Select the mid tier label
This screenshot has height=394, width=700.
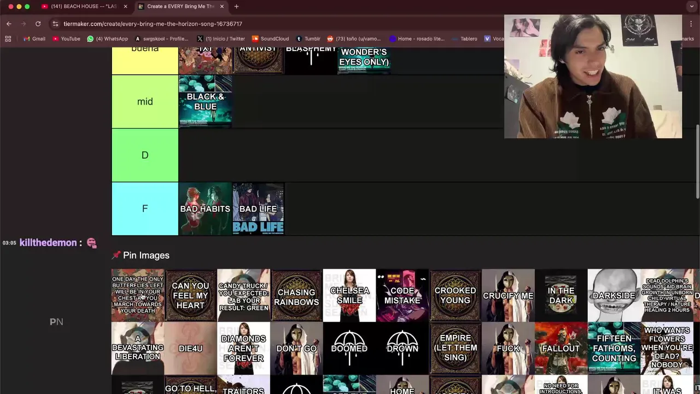coord(145,102)
